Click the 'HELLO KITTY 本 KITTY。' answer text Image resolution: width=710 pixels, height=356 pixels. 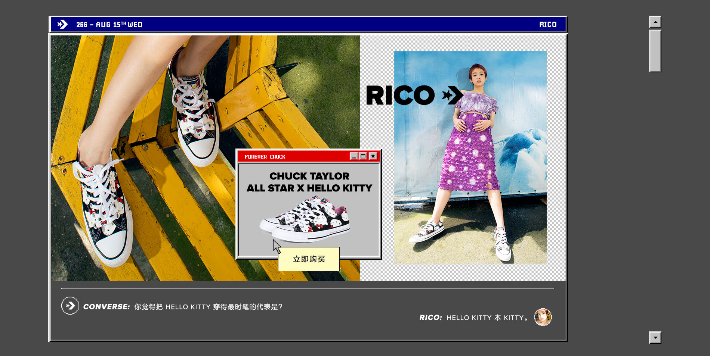tap(487, 318)
